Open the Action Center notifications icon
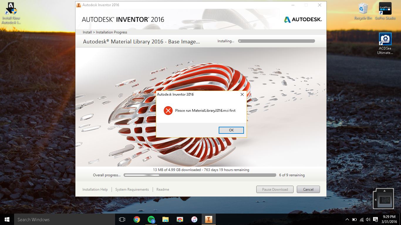 click(375, 219)
